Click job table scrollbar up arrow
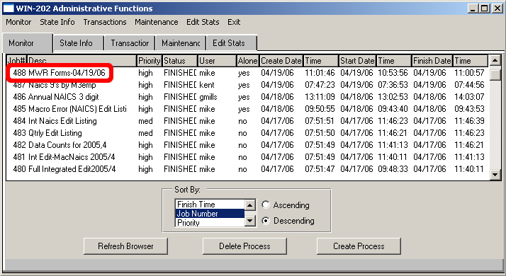 pyautogui.click(x=495, y=60)
